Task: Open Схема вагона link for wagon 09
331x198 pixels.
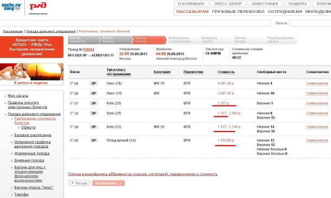Action: coord(317,127)
